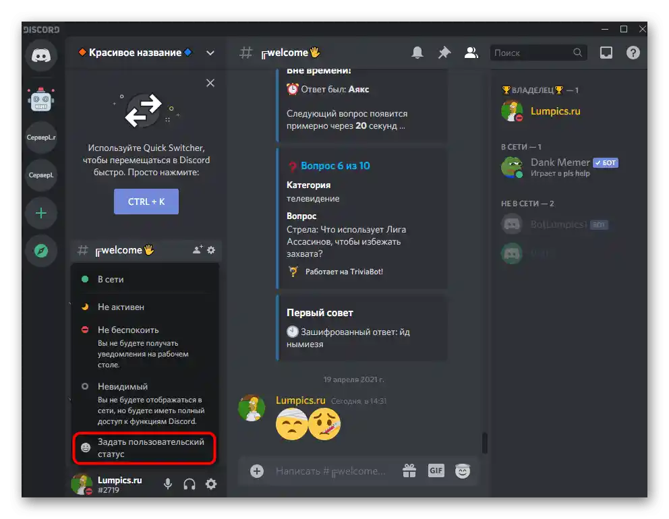Image resolution: width=669 pixels, height=519 pixels.
Task: Open Discord home direct messages
Action: coord(41,55)
